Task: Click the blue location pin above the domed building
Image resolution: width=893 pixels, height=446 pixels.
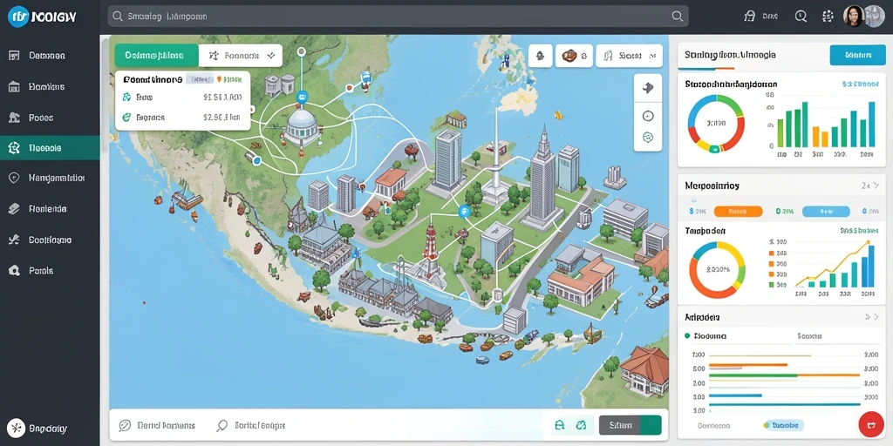Action: point(303,96)
